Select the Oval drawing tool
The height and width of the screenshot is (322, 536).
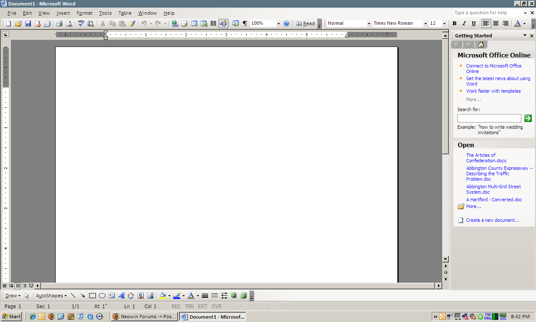tap(102, 296)
